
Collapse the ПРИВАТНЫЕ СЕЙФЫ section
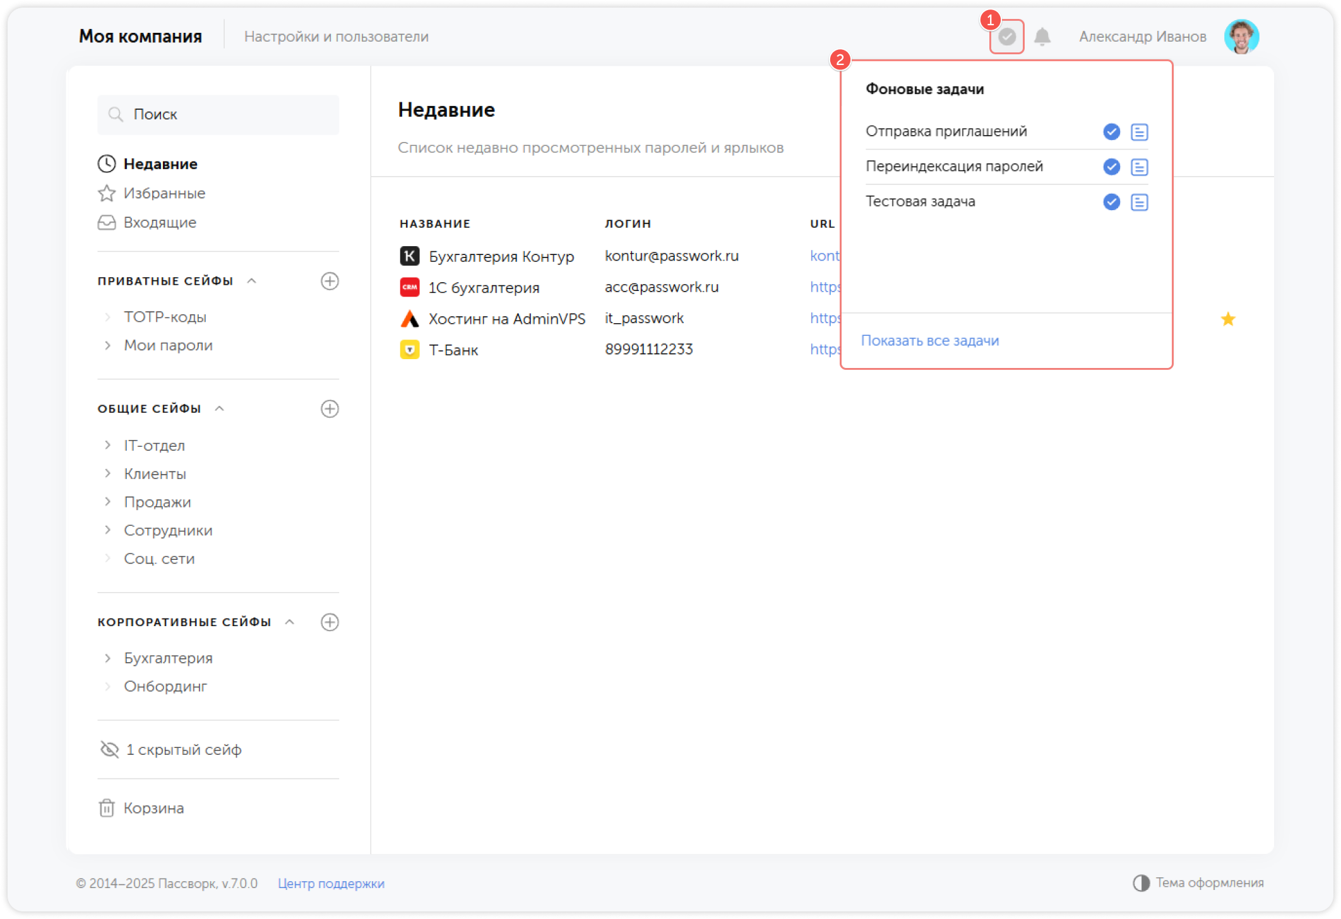[x=252, y=281]
